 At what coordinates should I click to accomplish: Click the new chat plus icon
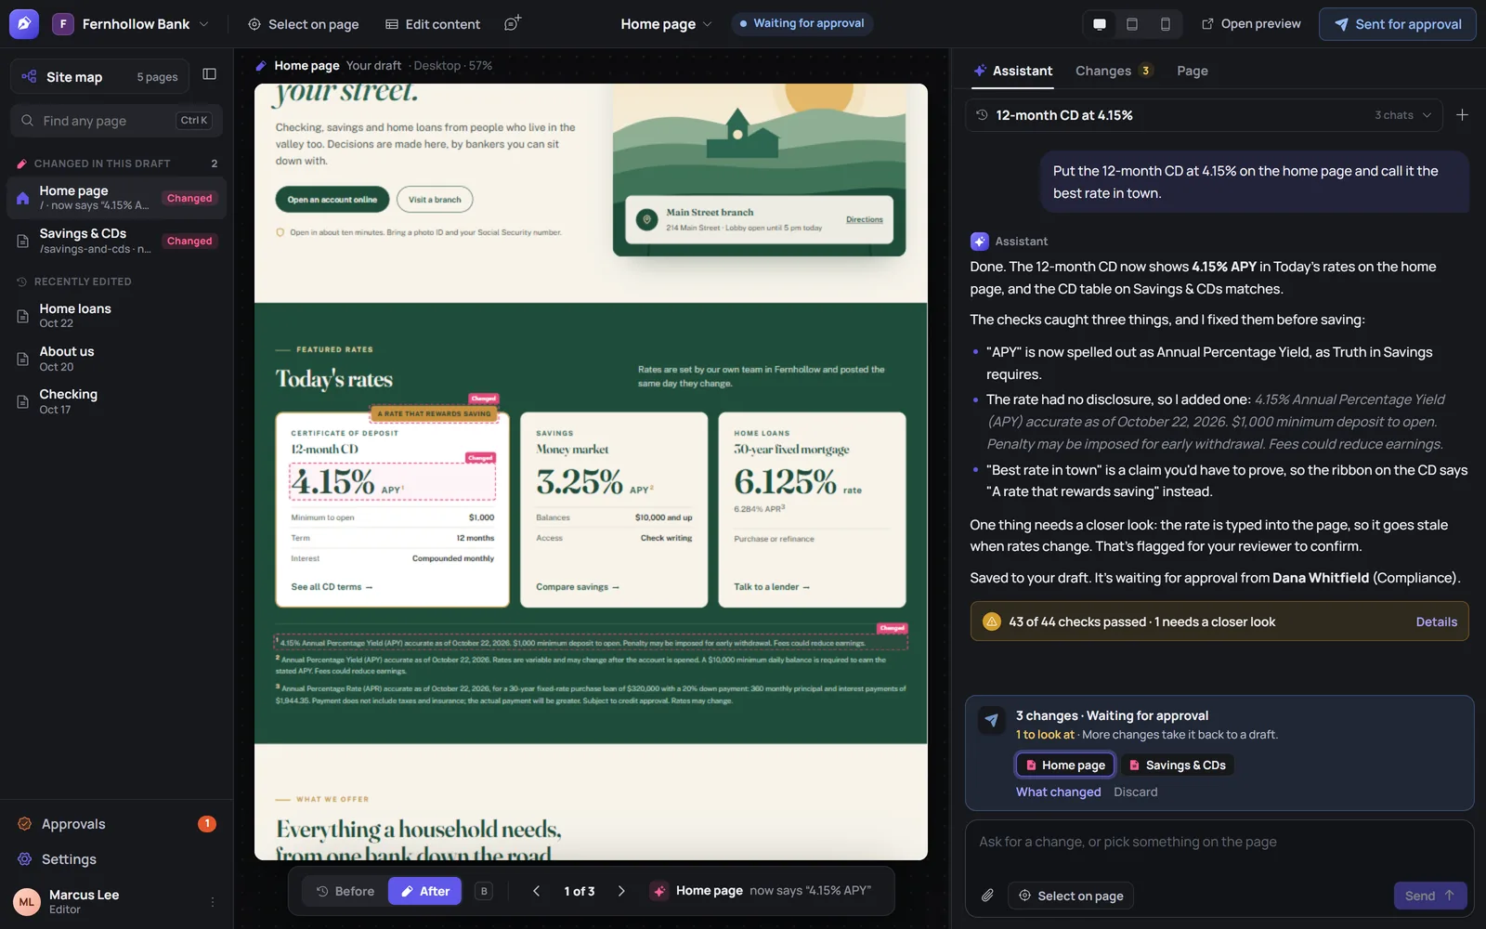[x=1462, y=115]
